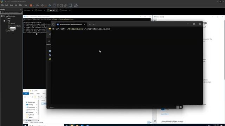Open the Share ribbon tab in File Explorer

(x=38, y=93)
